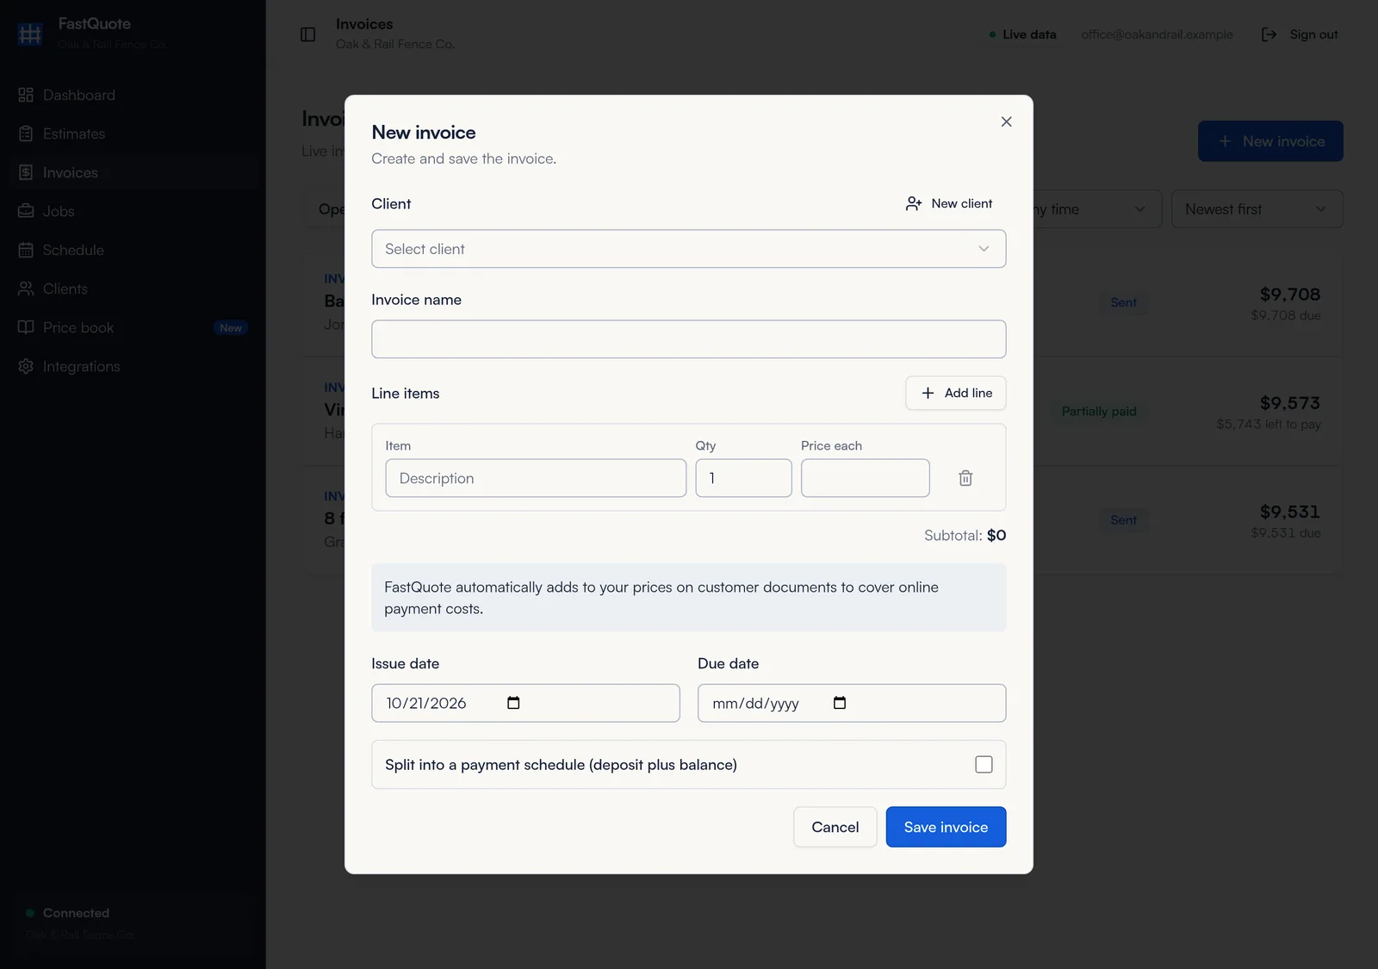
Task: Click the Live data status indicator
Action: [1023, 34]
